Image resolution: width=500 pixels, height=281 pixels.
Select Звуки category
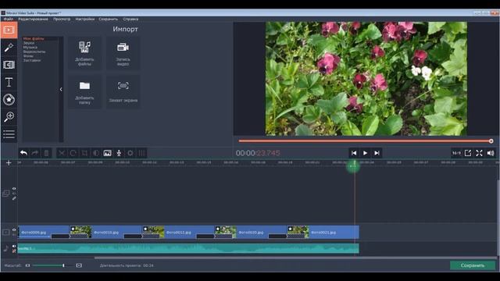click(x=29, y=43)
